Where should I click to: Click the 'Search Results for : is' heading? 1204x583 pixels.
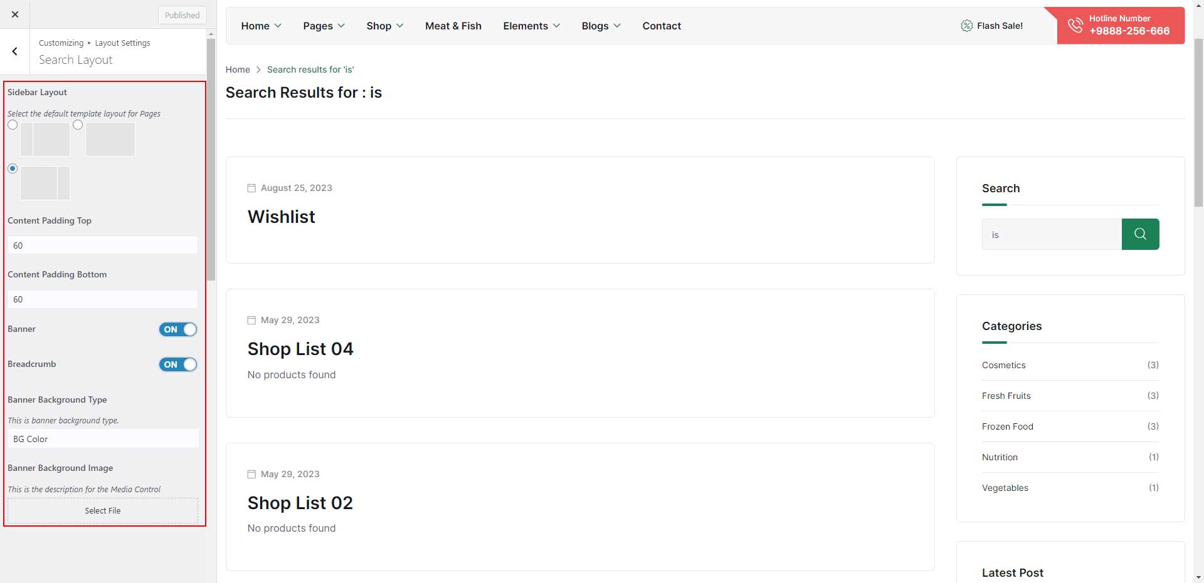(x=304, y=93)
